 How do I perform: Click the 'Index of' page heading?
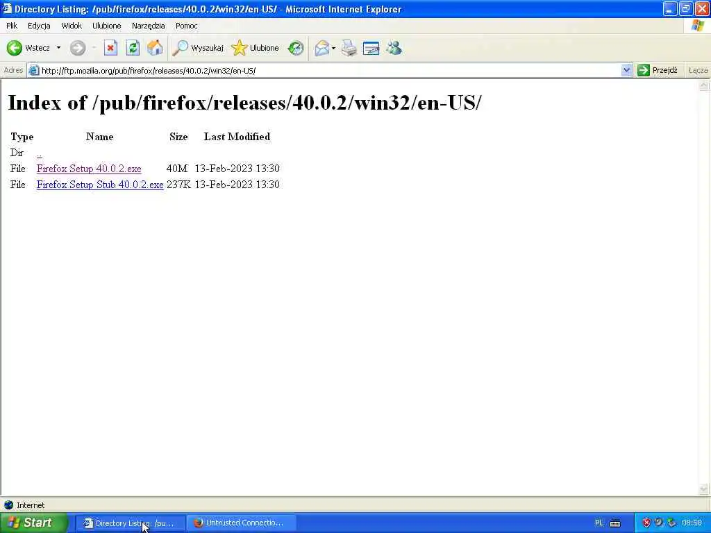(245, 103)
